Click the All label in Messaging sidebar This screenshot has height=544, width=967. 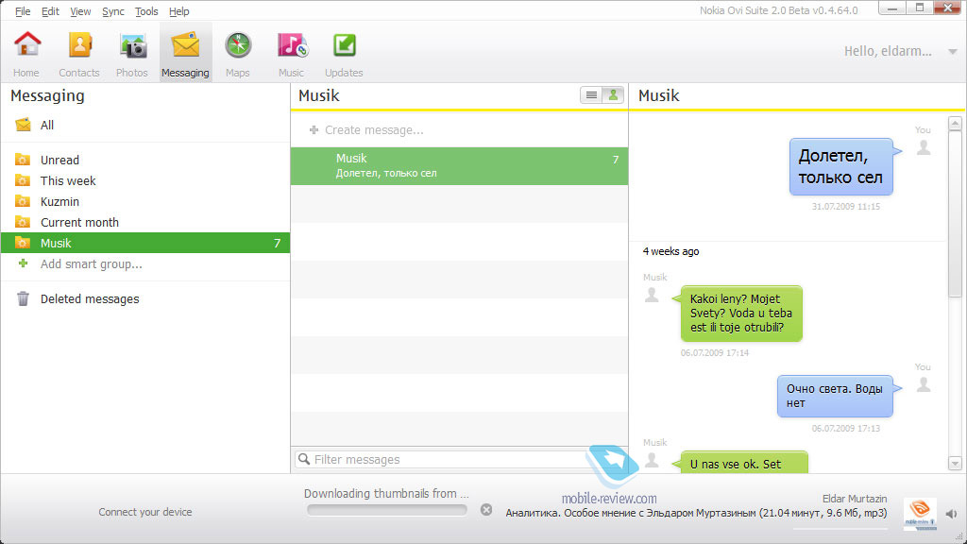[x=47, y=126]
